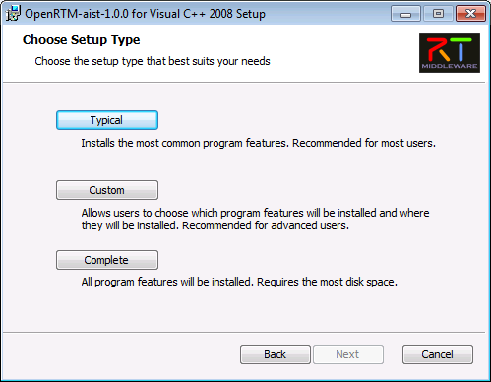The height and width of the screenshot is (382, 491).
Task: Click the green-topped T letter in logo
Action: [461, 49]
